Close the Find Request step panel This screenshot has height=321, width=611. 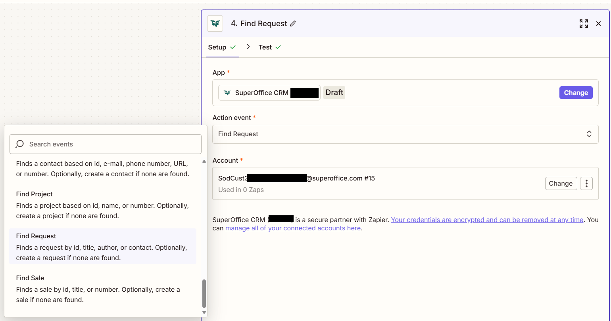pyautogui.click(x=599, y=24)
